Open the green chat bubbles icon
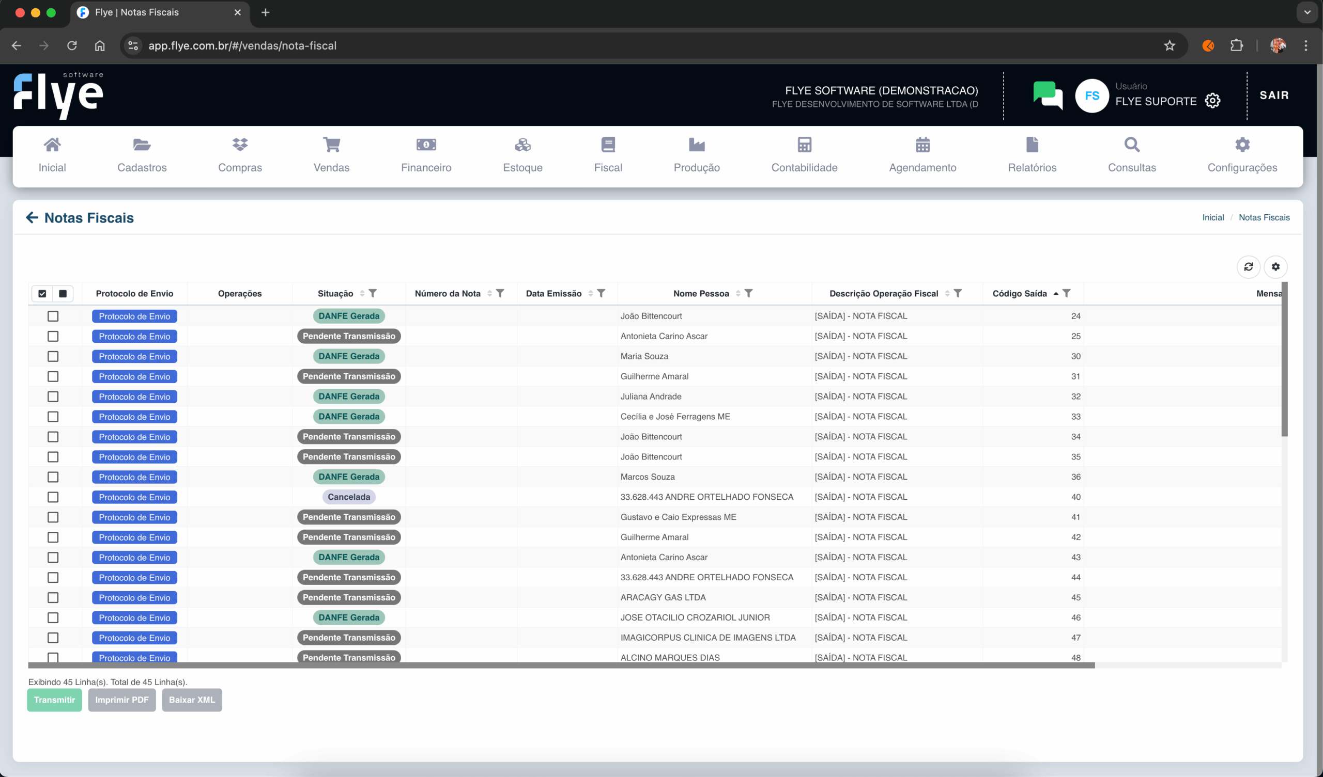1323x777 pixels. click(1048, 95)
